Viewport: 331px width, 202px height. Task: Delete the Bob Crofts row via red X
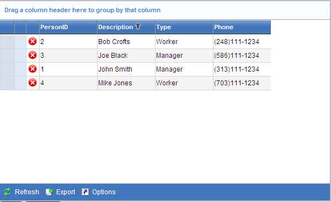33,41
